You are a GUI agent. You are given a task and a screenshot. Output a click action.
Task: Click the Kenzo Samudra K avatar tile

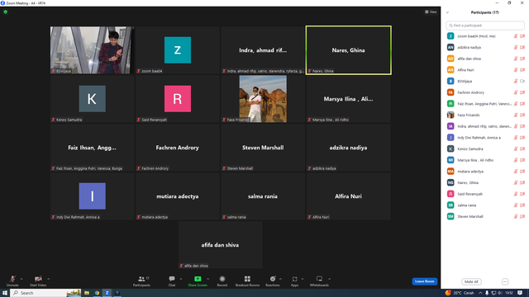(92, 99)
